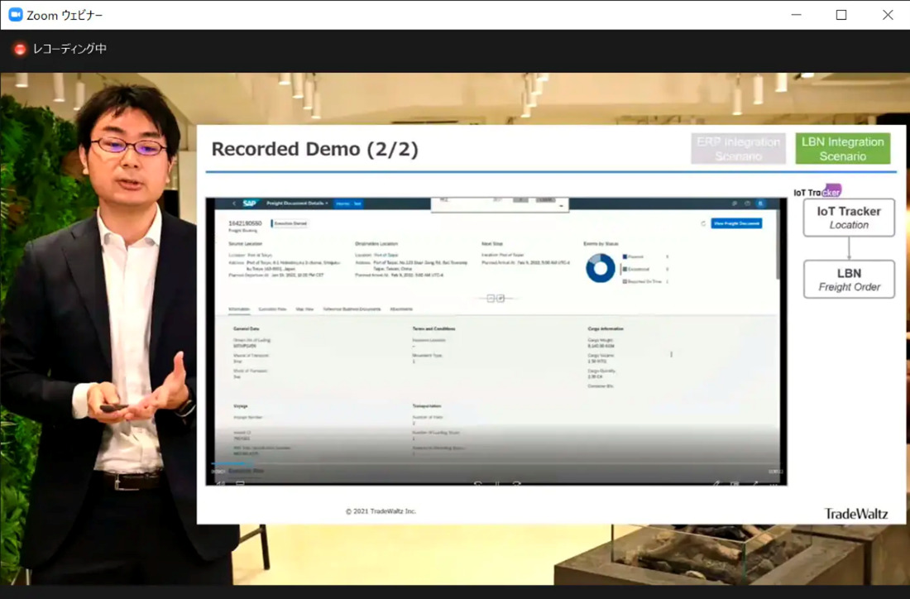Click the recorded demo video progress bar
This screenshot has width=910, height=599.
click(x=496, y=463)
